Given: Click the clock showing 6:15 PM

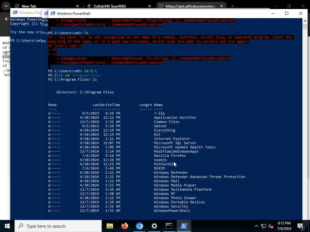Looking at the screenshot, I should pos(284,223).
